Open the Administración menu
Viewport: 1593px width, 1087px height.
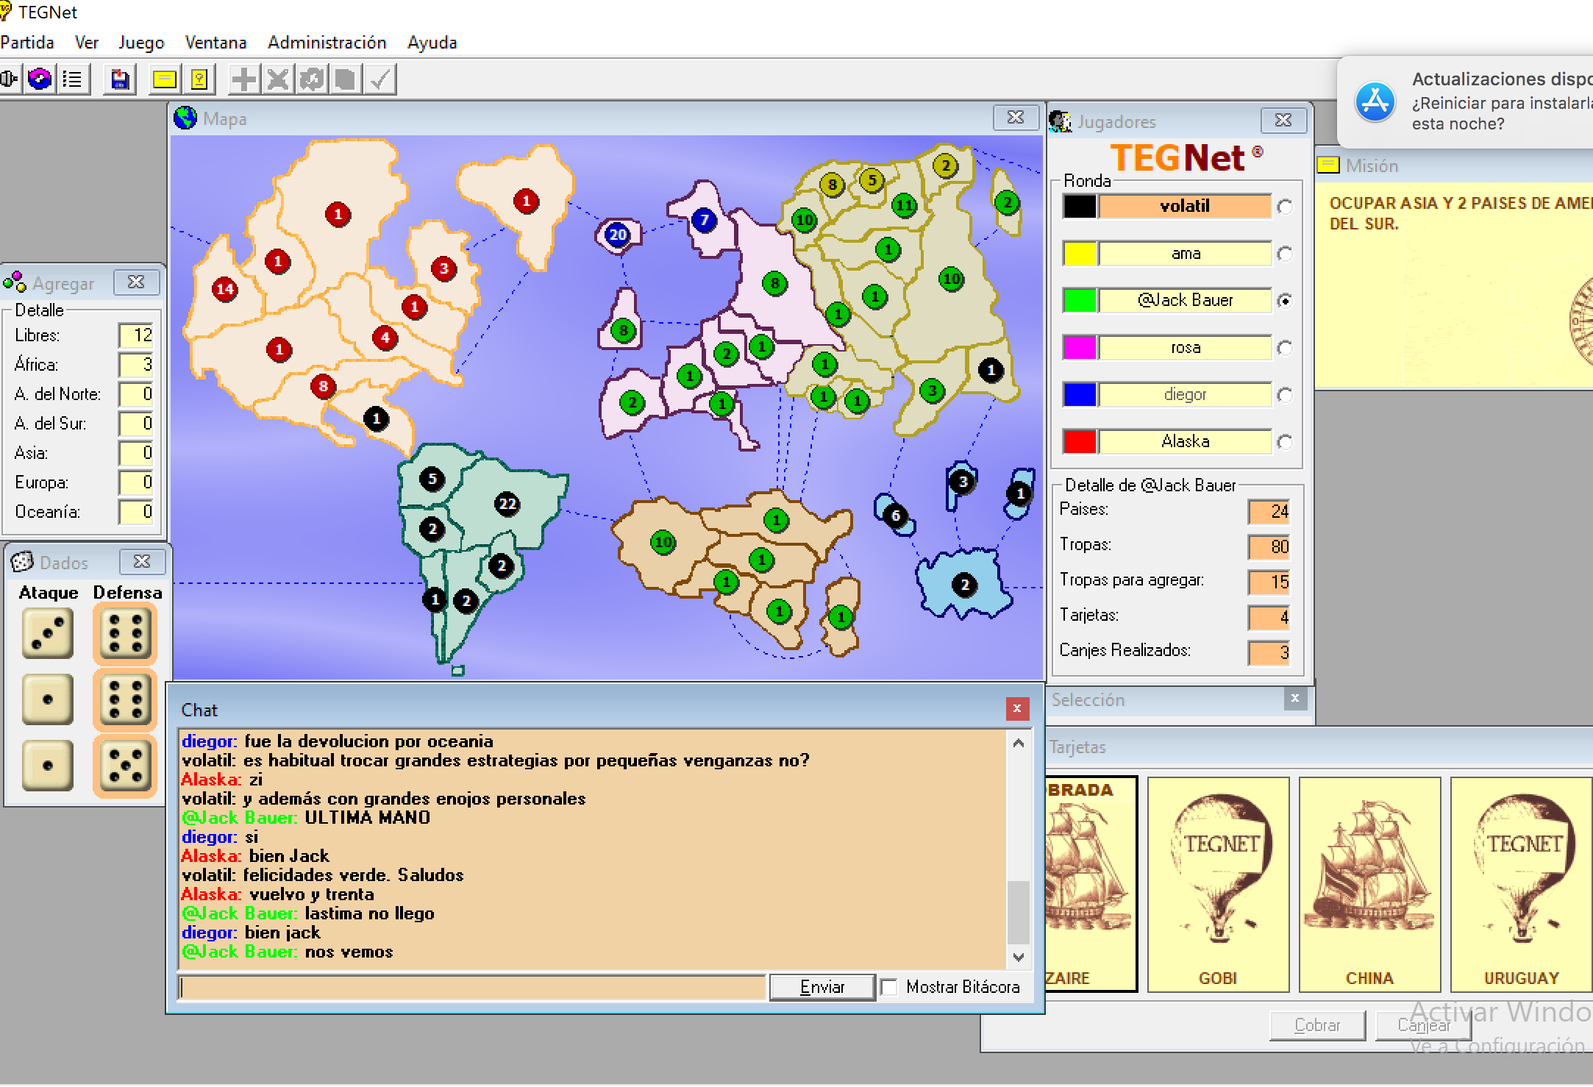(327, 43)
